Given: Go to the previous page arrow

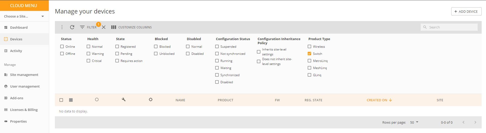Looking at the screenshot, I should click(463, 122).
